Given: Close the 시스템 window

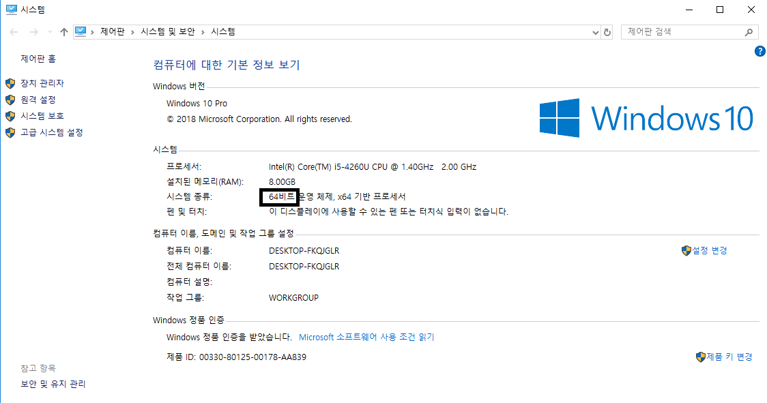Looking at the screenshot, I should click(x=751, y=10).
